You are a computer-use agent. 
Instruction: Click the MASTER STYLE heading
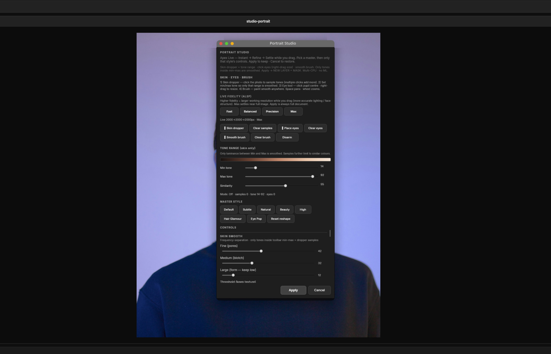pyautogui.click(x=231, y=202)
